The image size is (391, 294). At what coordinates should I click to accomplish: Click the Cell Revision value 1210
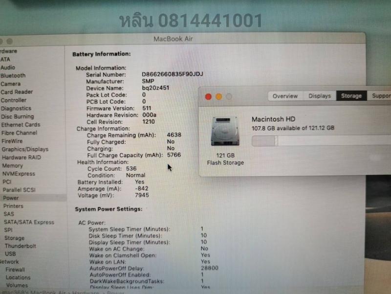coord(149,121)
